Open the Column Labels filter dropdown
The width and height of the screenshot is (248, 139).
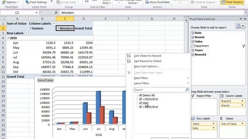tap(54, 24)
